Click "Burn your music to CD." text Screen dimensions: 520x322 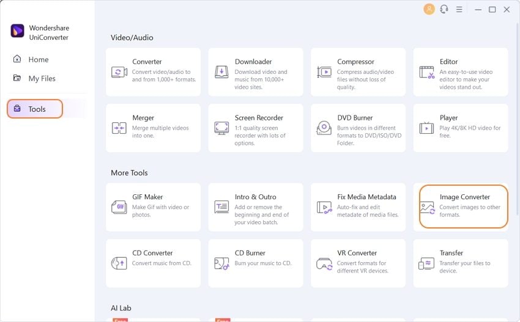(263, 263)
